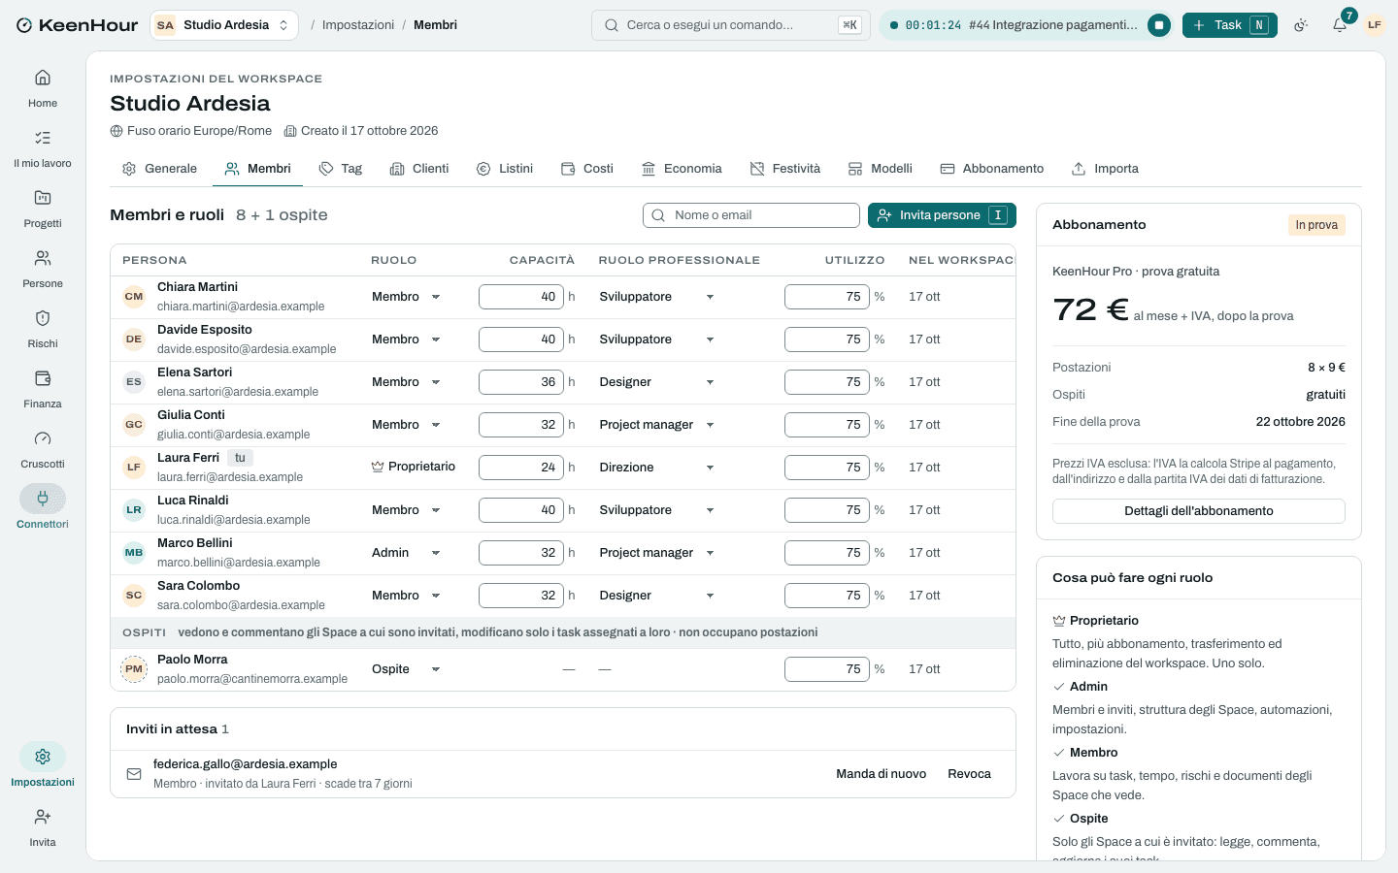This screenshot has height=873, width=1398.
Task: Click Marco Bellini's MB avatar
Action: [134, 553]
